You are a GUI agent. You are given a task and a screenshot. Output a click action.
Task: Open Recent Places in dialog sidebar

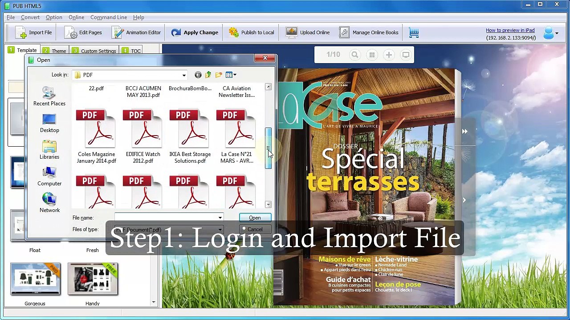pyautogui.click(x=49, y=96)
